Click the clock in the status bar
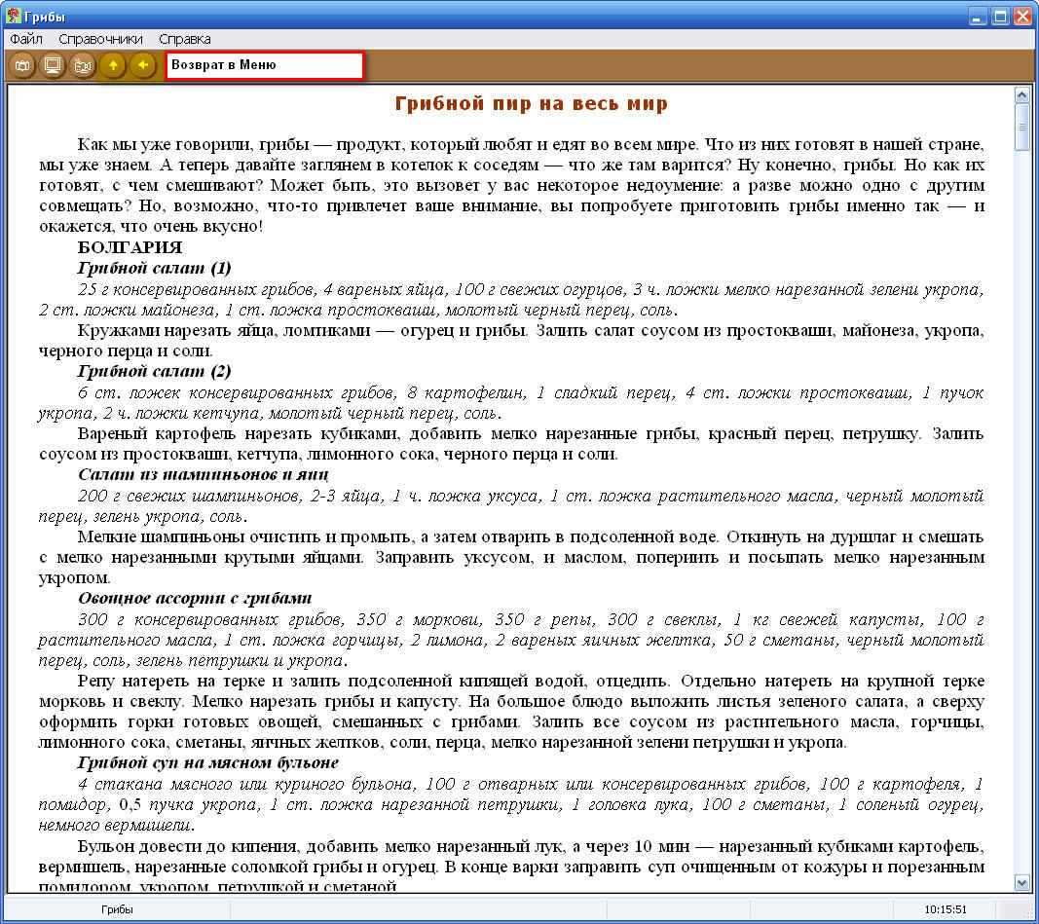Image resolution: width=1039 pixels, height=924 pixels. coord(946,908)
